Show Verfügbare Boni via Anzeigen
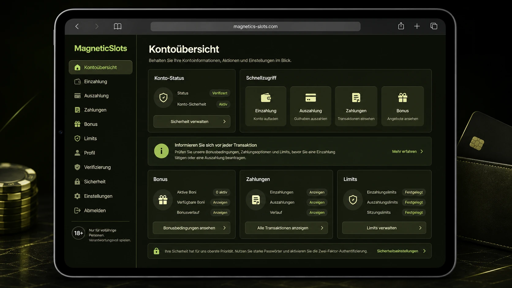 coord(220,202)
